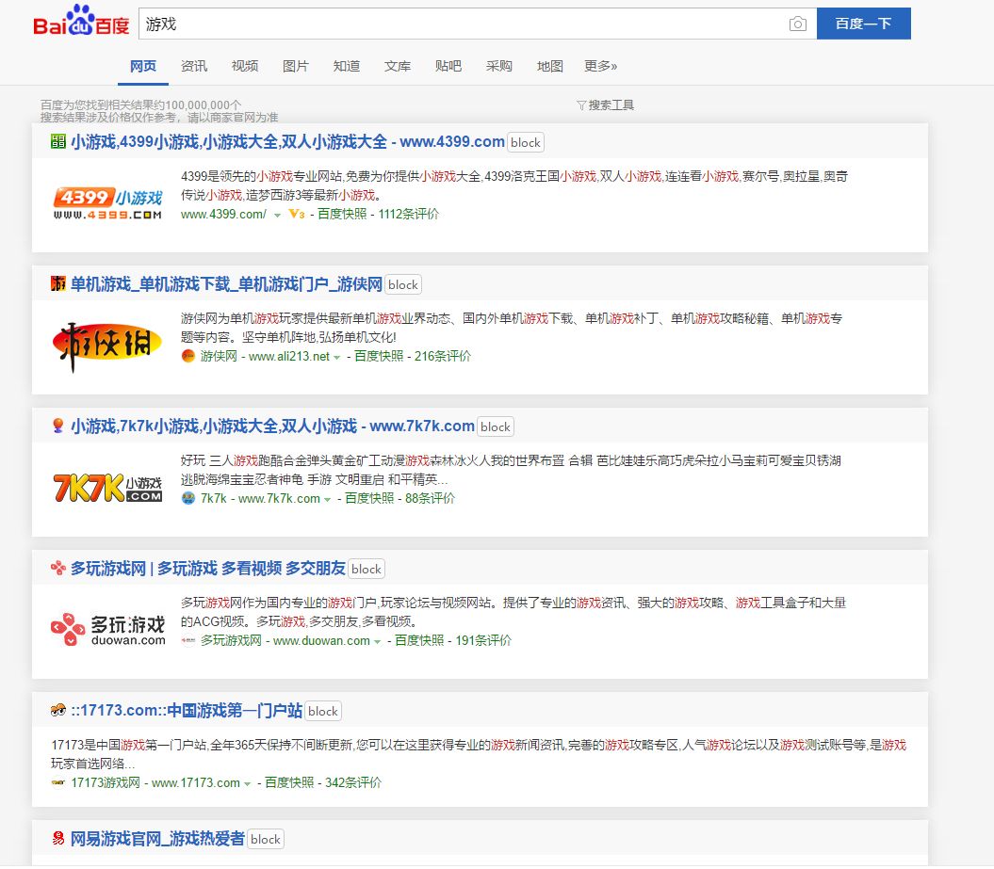The height and width of the screenshot is (869, 994).
Task: Open the 游侠网 - www.ali213.net link
Action: [265, 356]
